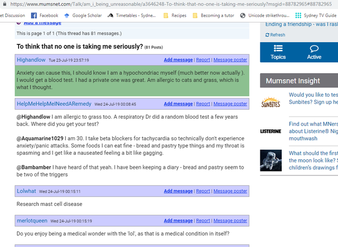Open the Active conversations icon
Image resolution: width=338 pixels, height=247 pixels.
(x=314, y=50)
